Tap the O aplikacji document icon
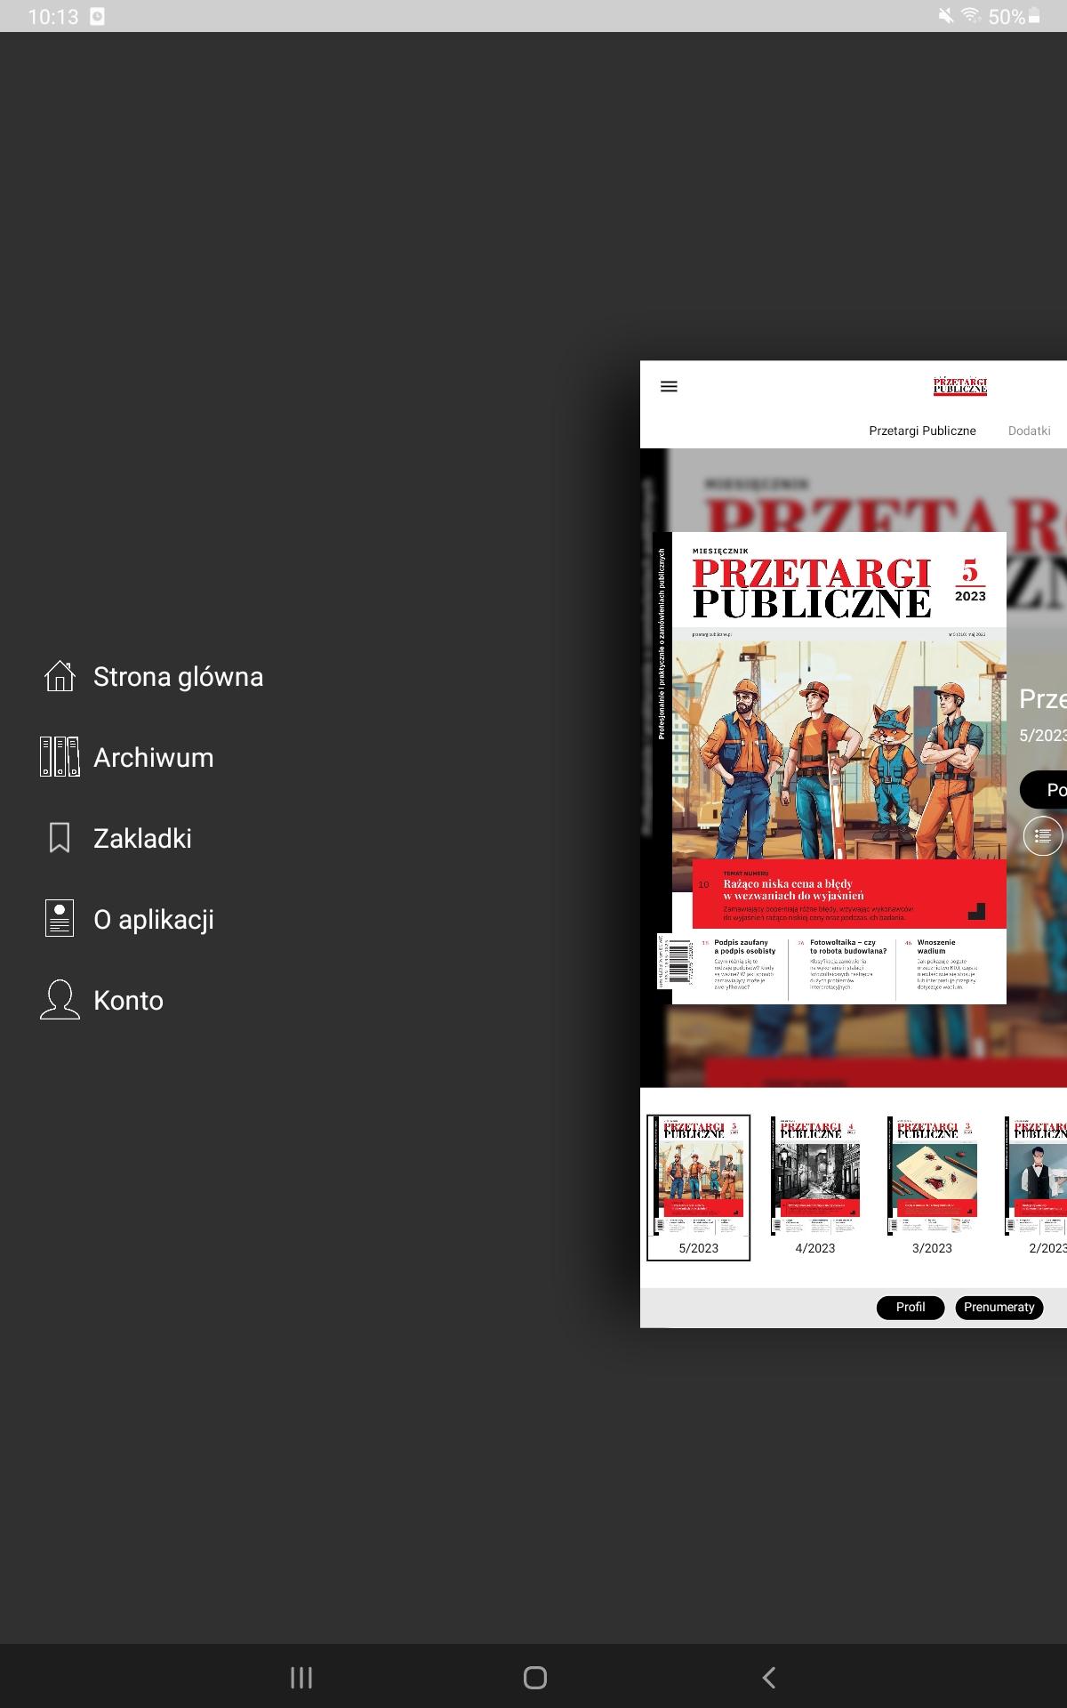 (x=60, y=919)
